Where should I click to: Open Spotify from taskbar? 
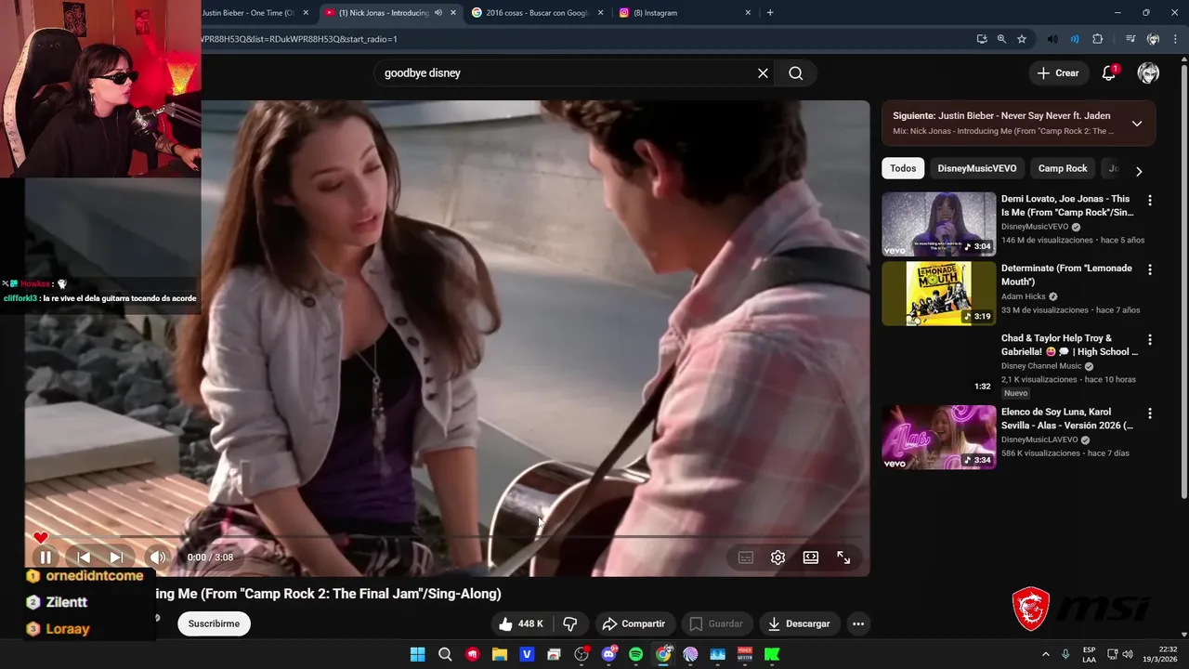pyautogui.click(x=635, y=654)
